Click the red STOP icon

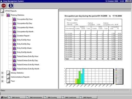coord(4,6)
